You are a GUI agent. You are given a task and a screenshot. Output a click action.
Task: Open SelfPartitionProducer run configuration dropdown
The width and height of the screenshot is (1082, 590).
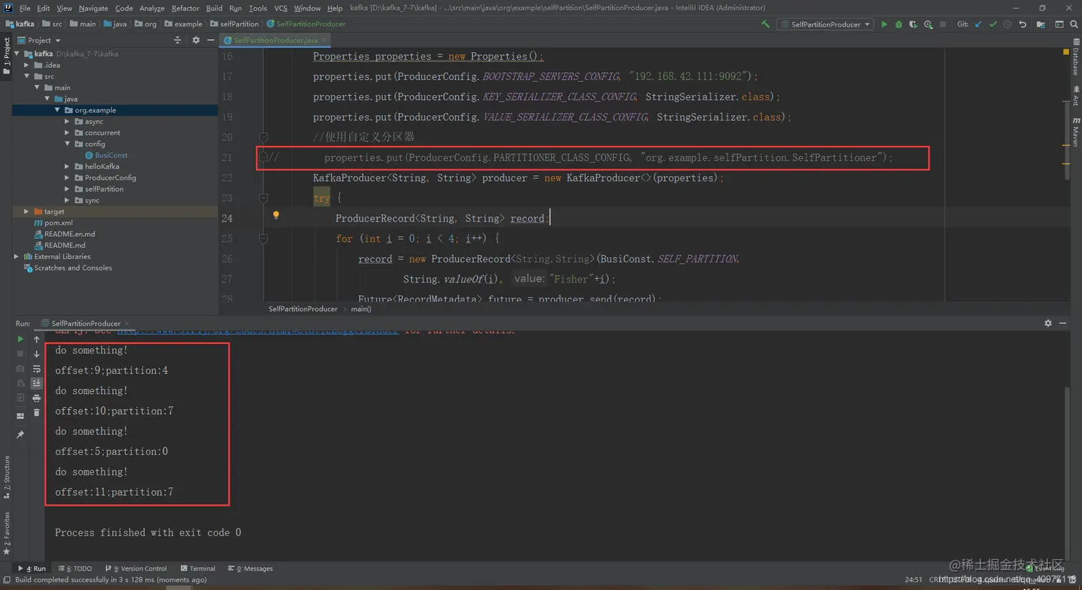click(825, 24)
